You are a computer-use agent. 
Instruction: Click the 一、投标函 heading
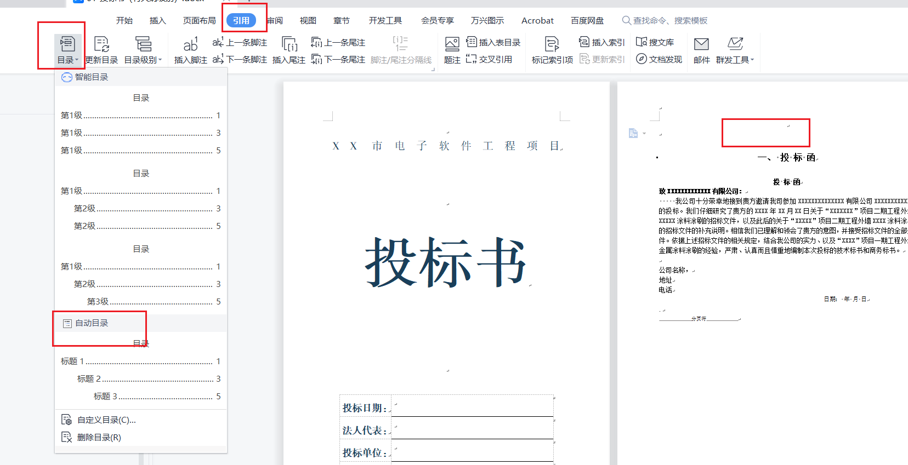tap(787, 158)
